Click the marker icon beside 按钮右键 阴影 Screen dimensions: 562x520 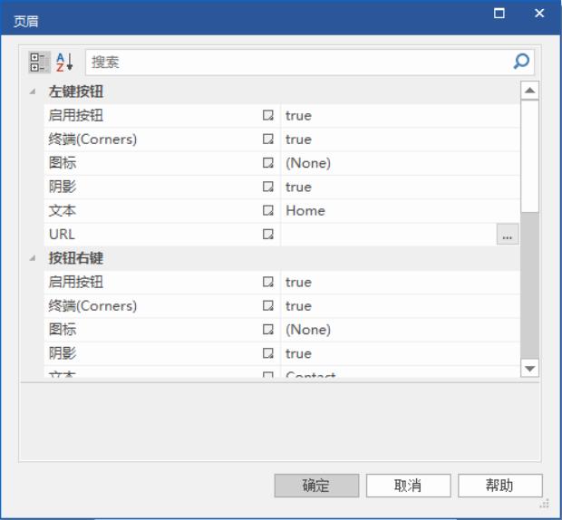click(x=267, y=353)
